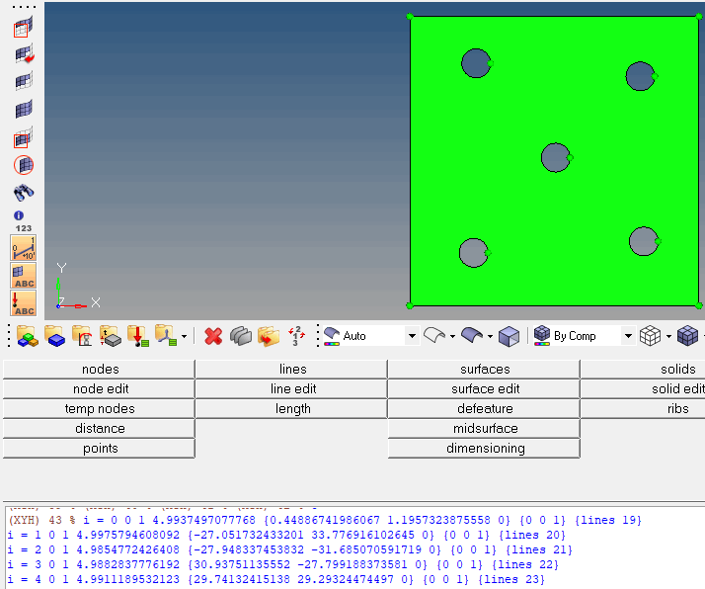The height and width of the screenshot is (589, 705).
Task: Click the global XYZ axis triad
Action: (78, 287)
